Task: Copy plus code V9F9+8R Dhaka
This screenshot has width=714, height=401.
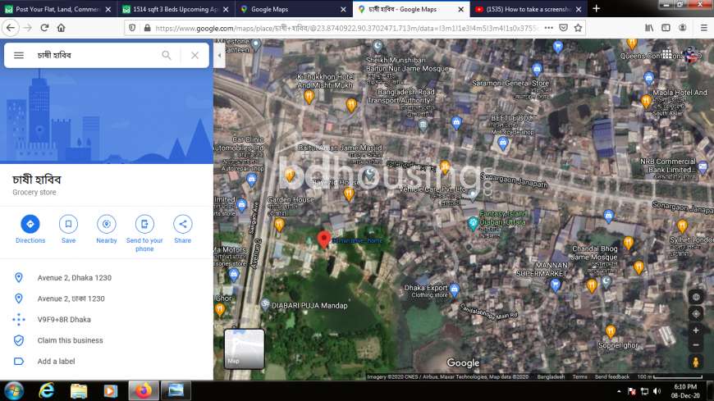Action: pos(64,320)
